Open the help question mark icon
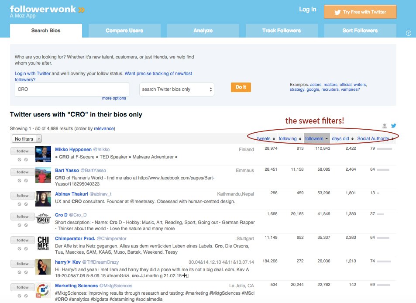 click(x=409, y=33)
